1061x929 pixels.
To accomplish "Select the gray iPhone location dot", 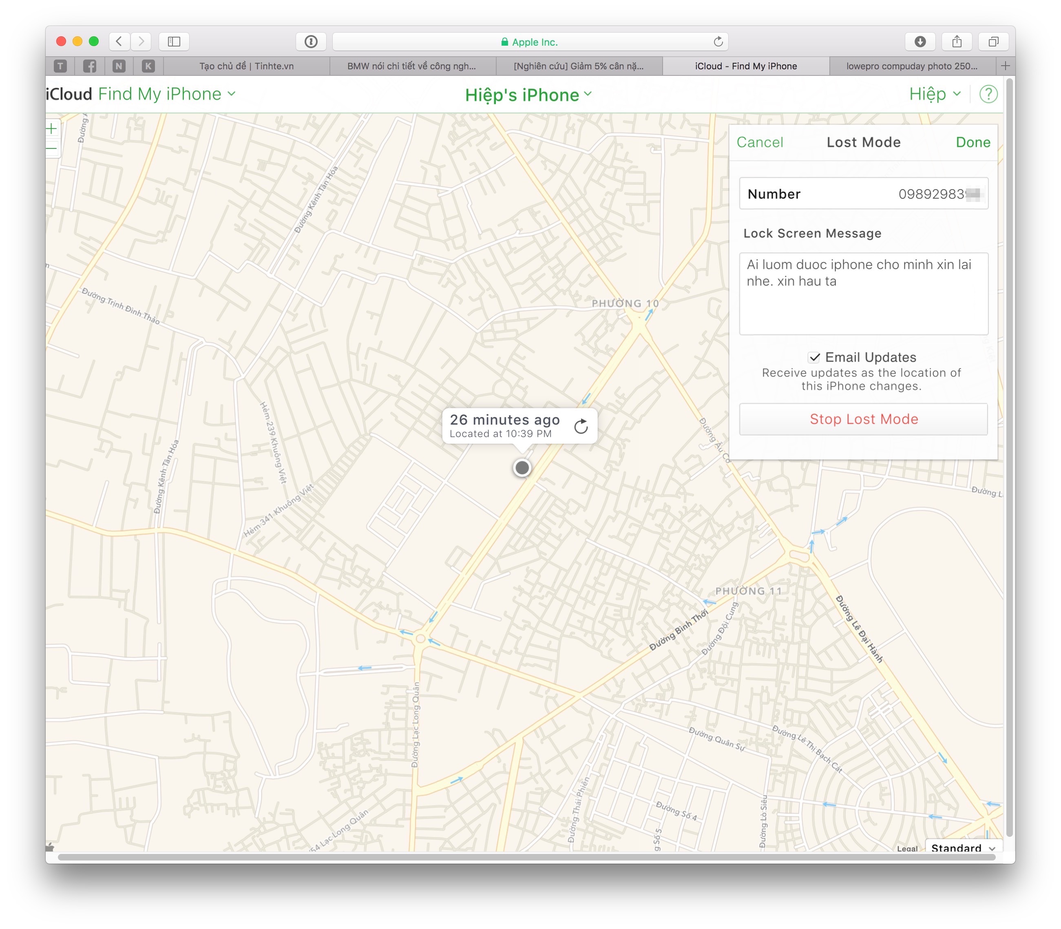I will click(x=522, y=468).
